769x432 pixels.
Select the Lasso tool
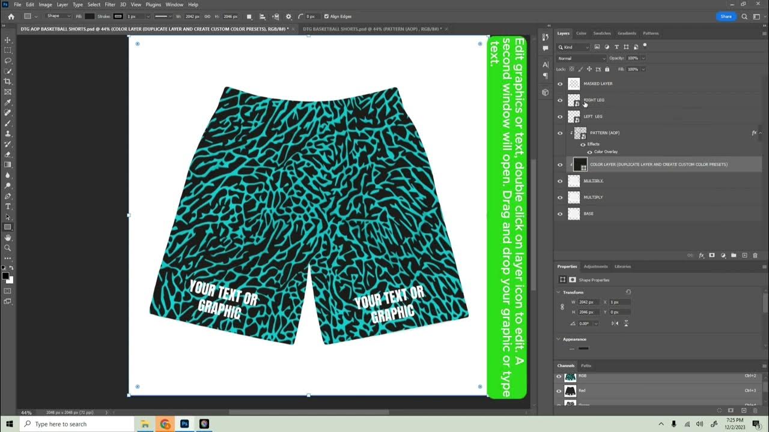coord(8,61)
